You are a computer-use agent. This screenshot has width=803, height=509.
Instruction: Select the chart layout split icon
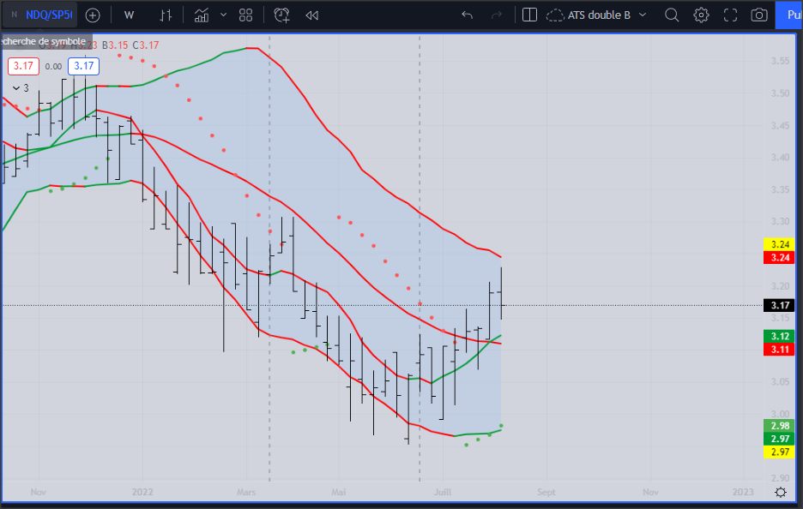coord(529,15)
